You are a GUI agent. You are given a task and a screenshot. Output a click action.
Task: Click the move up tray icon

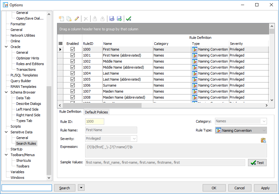[103, 18]
